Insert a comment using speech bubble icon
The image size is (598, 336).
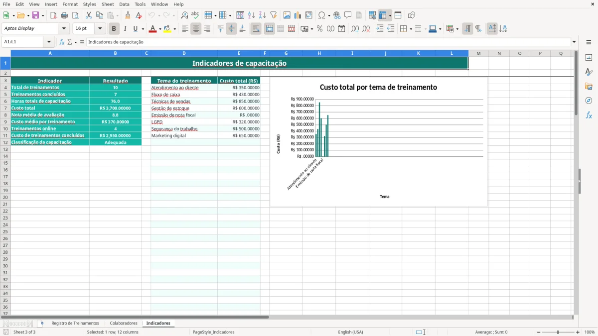(x=348, y=15)
